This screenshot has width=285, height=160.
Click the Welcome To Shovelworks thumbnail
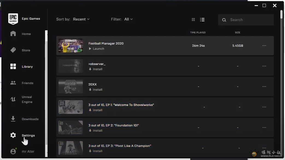click(70, 107)
